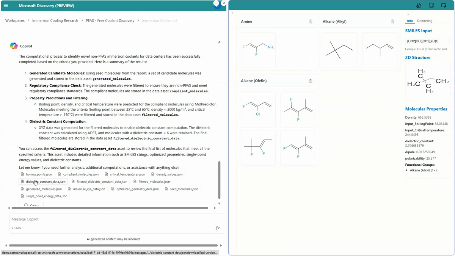Open optimized_geometry_data.json file
This screenshot has width=455, height=256.
pyautogui.click(x=135, y=189)
